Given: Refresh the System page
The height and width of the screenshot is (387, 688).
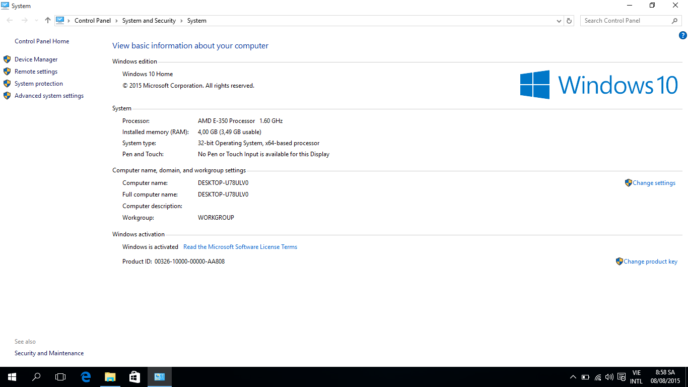Looking at the screenshot, I should pos(569,21).
